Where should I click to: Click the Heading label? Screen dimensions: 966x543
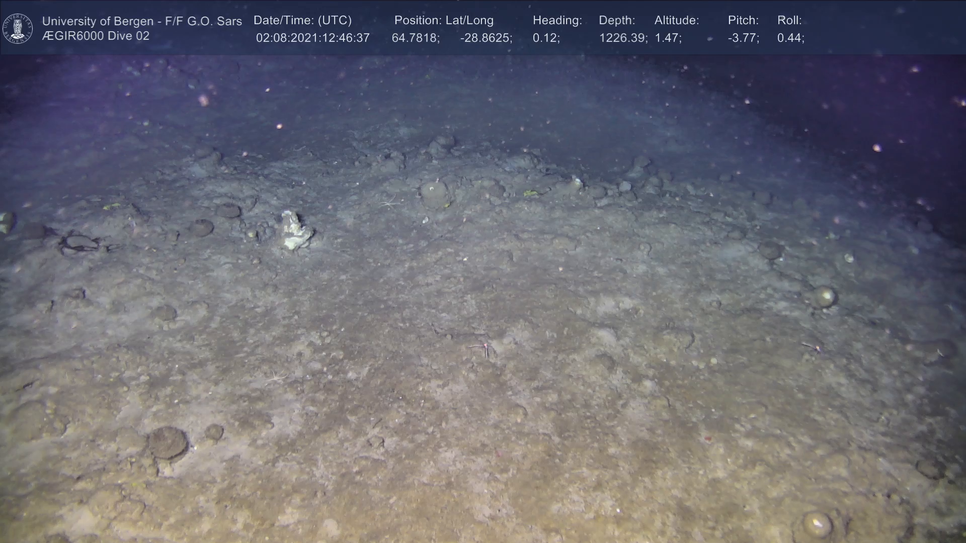pos(557,21)
